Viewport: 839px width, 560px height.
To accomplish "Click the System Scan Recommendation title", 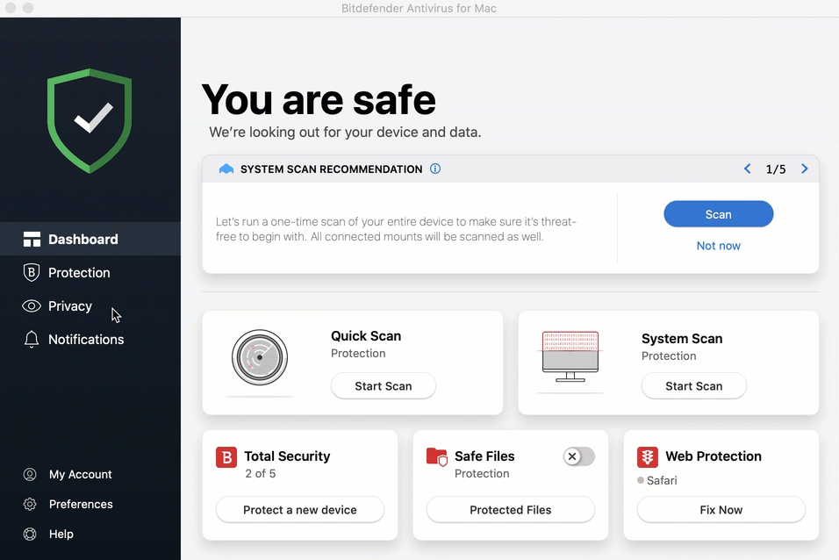I will pyautogui.click(x=331, y=169).
